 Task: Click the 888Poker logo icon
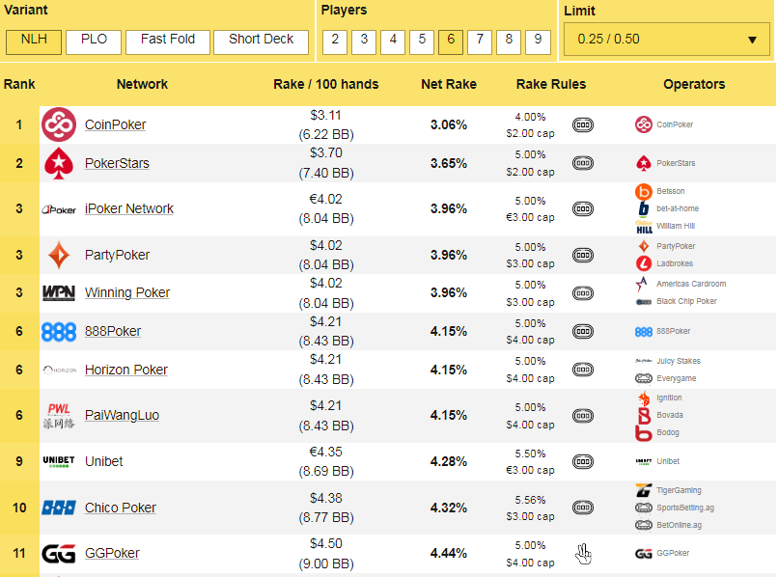point(59,331)
